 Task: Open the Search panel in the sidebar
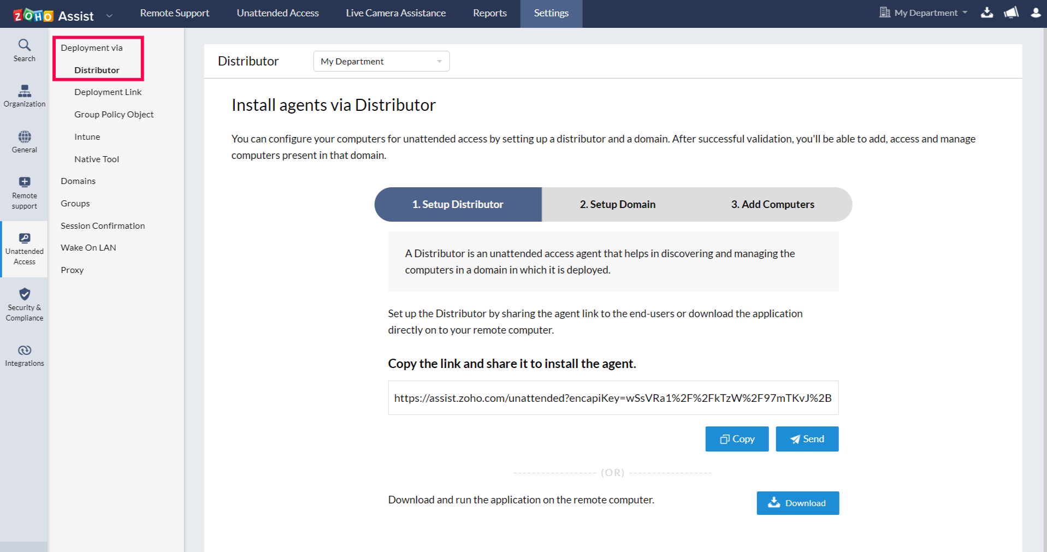click(x=24, y=50)
